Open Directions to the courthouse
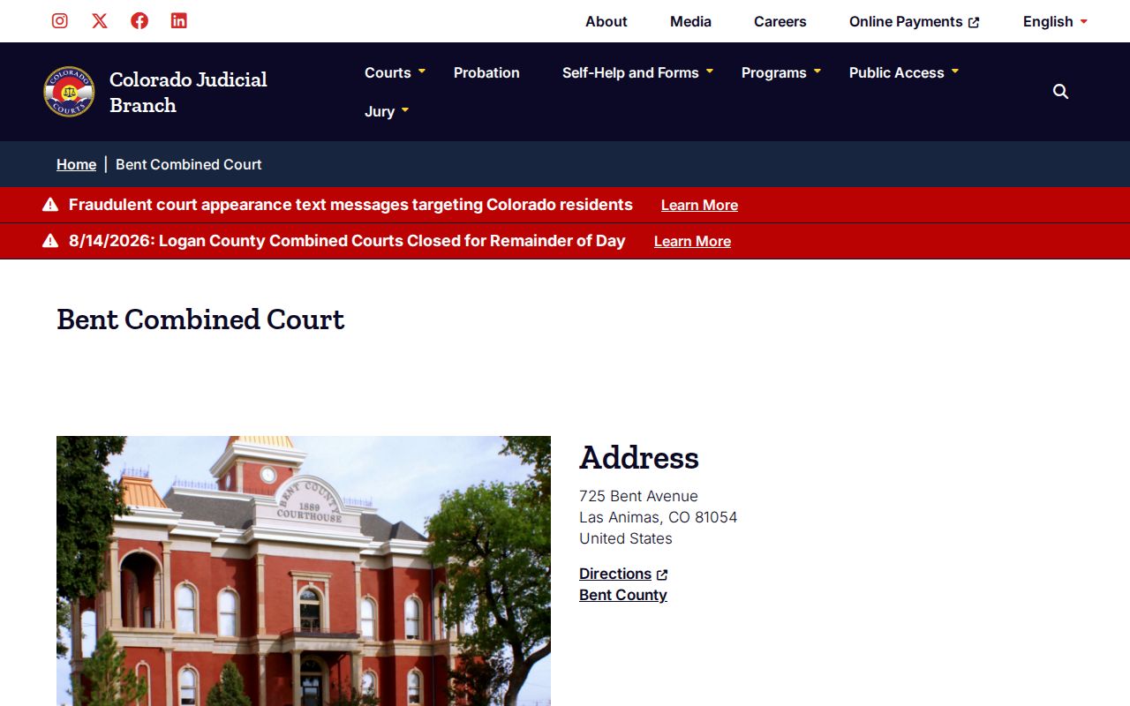1130x706 pixels. click(x=615, y=574)
